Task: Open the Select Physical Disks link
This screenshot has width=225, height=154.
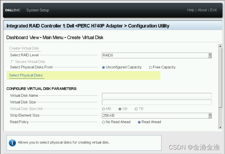Action: (26, 75)
